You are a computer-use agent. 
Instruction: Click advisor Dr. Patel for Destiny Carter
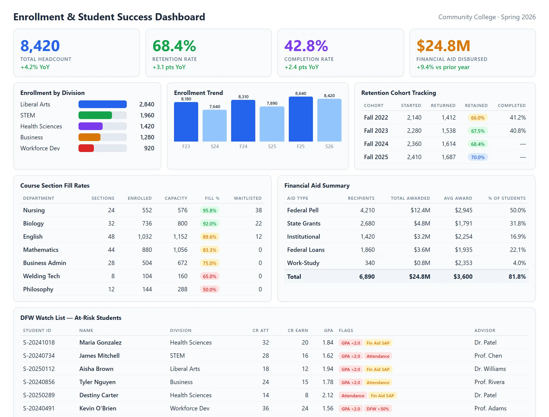tap(486, 395)
